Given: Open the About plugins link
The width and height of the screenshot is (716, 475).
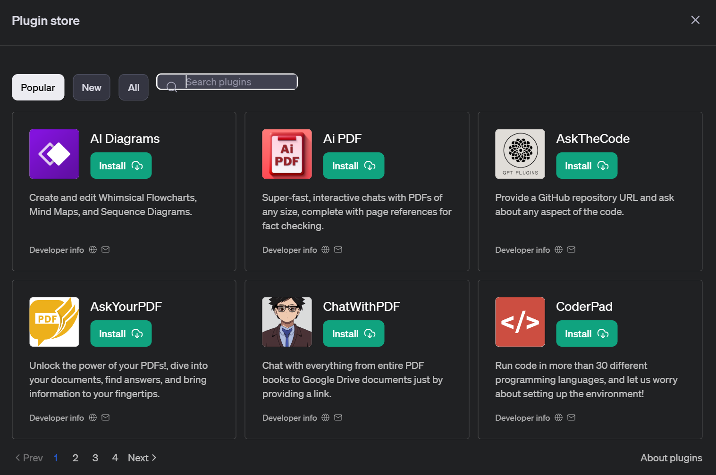Looking at the screenshot, I should pyautogui.click(x=671, y=458).
